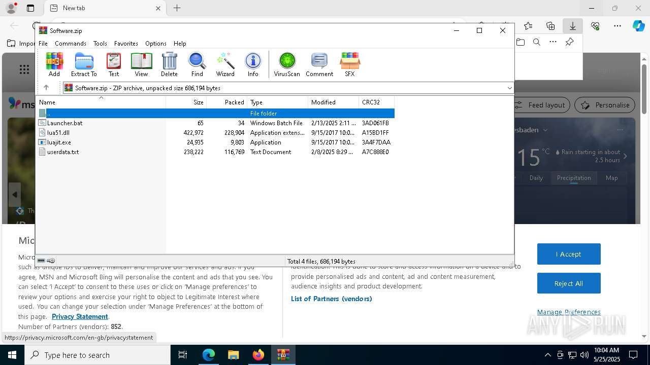The width and height of the screenshot is (650, 365).
Task: Click the Reject All button
Action: click(x=569, y=283)
